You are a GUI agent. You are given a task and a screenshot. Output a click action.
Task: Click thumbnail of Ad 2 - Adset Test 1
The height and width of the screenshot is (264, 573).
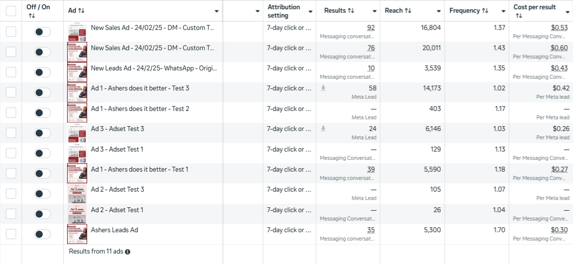click(77, 214)
